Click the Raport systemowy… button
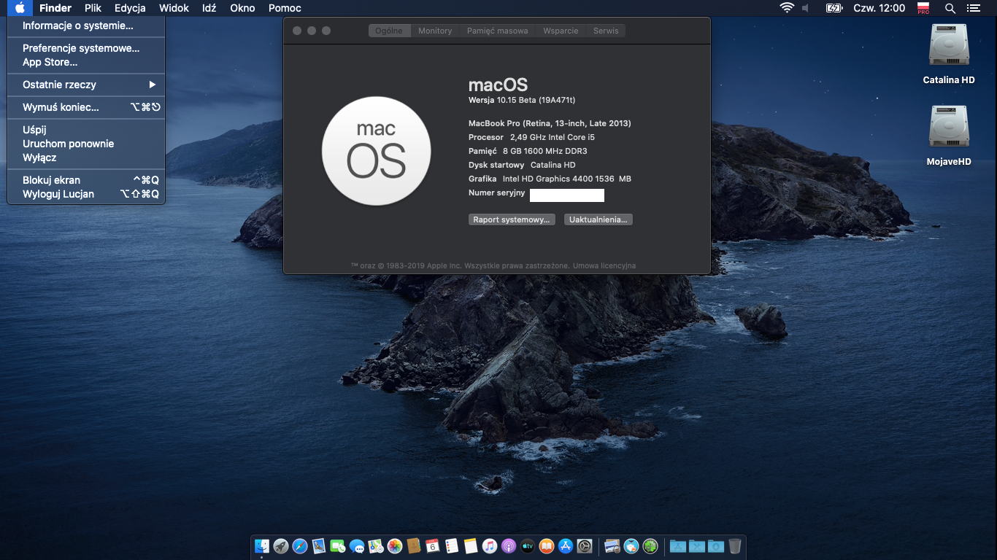 click(x=511, y=219)
